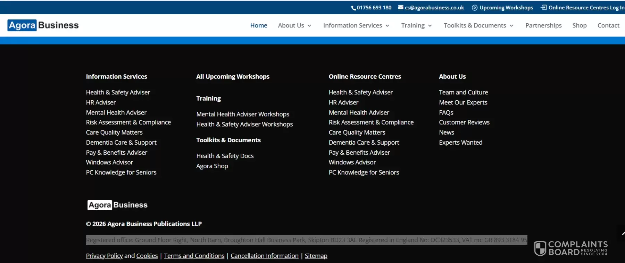Click the highlighted registered office text
Image resolution: width=625 pixels, height=263 pixels.
click(x=306, y=240)
